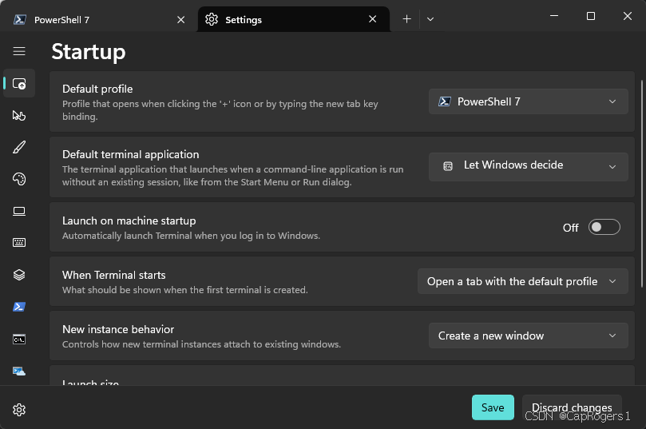Select the Settings tab
This screenshot has height=429, width=646.
point(293,19)
